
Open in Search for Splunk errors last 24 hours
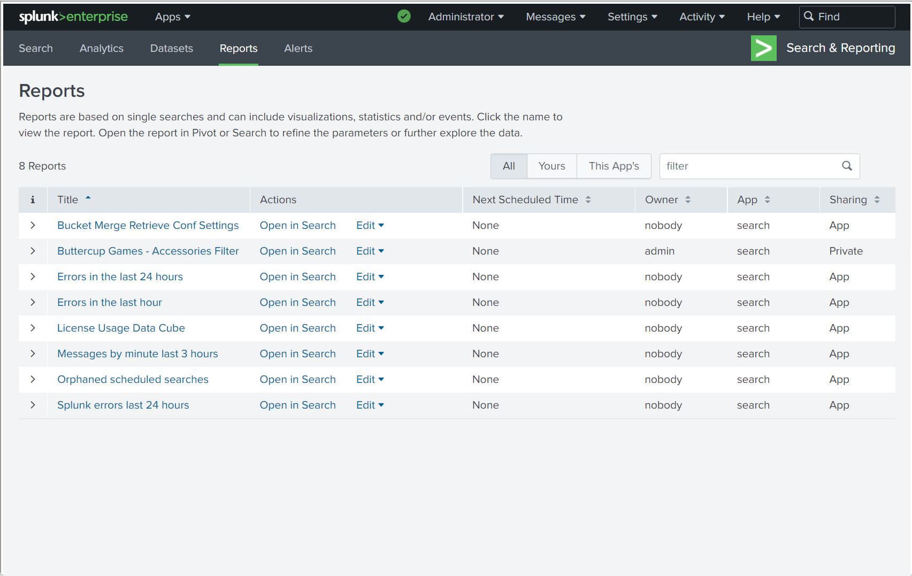(x=298, y=405)
